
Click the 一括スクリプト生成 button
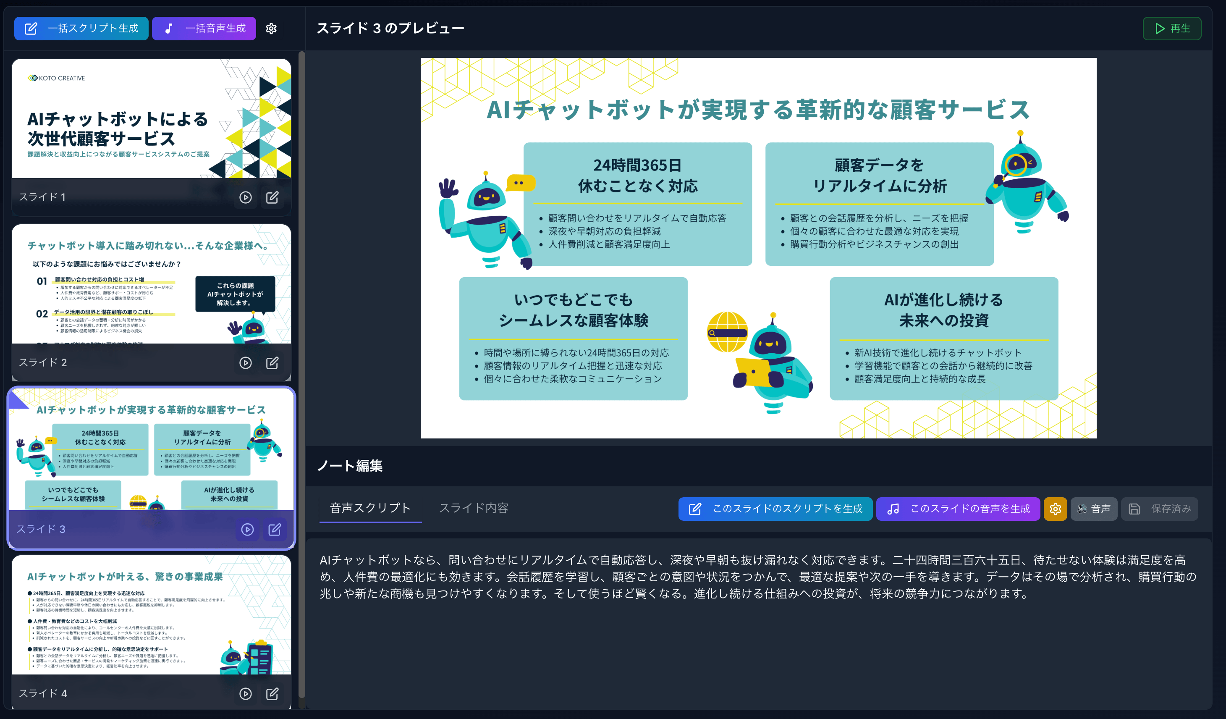click(x=81, y=28)
